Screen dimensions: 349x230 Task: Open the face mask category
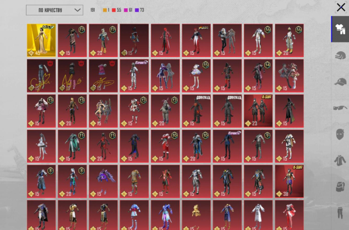coord(340,135)
